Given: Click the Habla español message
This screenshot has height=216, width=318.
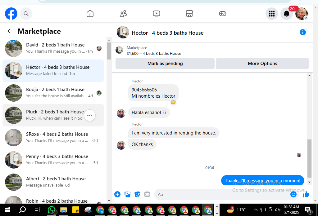Looking at the screenshot, I should (x=149, y=112).
